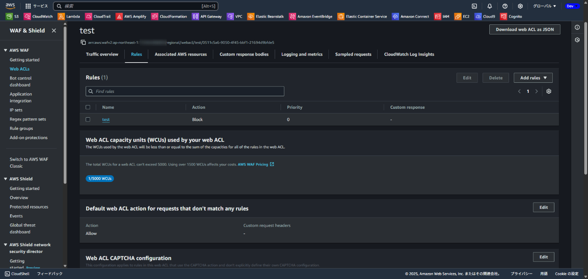Open the S3 favorite shortcut
Image resolution: width=588 pixels, height=279 pixels.
(12, 16)
